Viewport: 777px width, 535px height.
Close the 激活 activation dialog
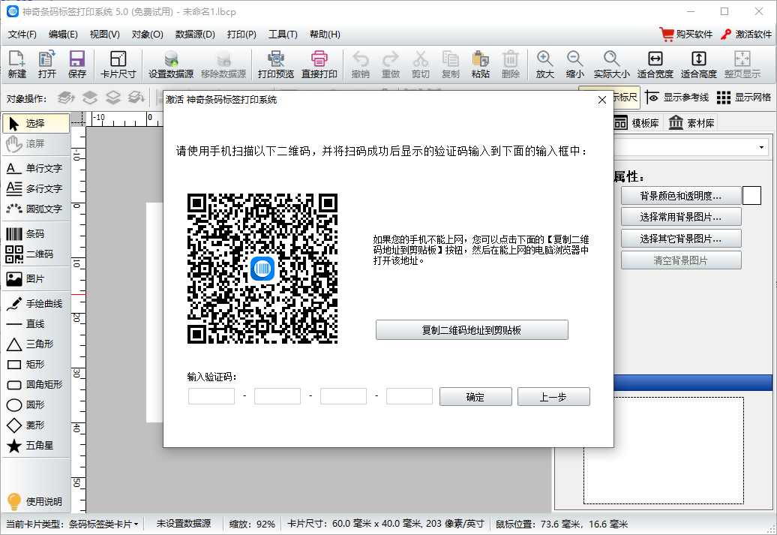coord(602,100)
